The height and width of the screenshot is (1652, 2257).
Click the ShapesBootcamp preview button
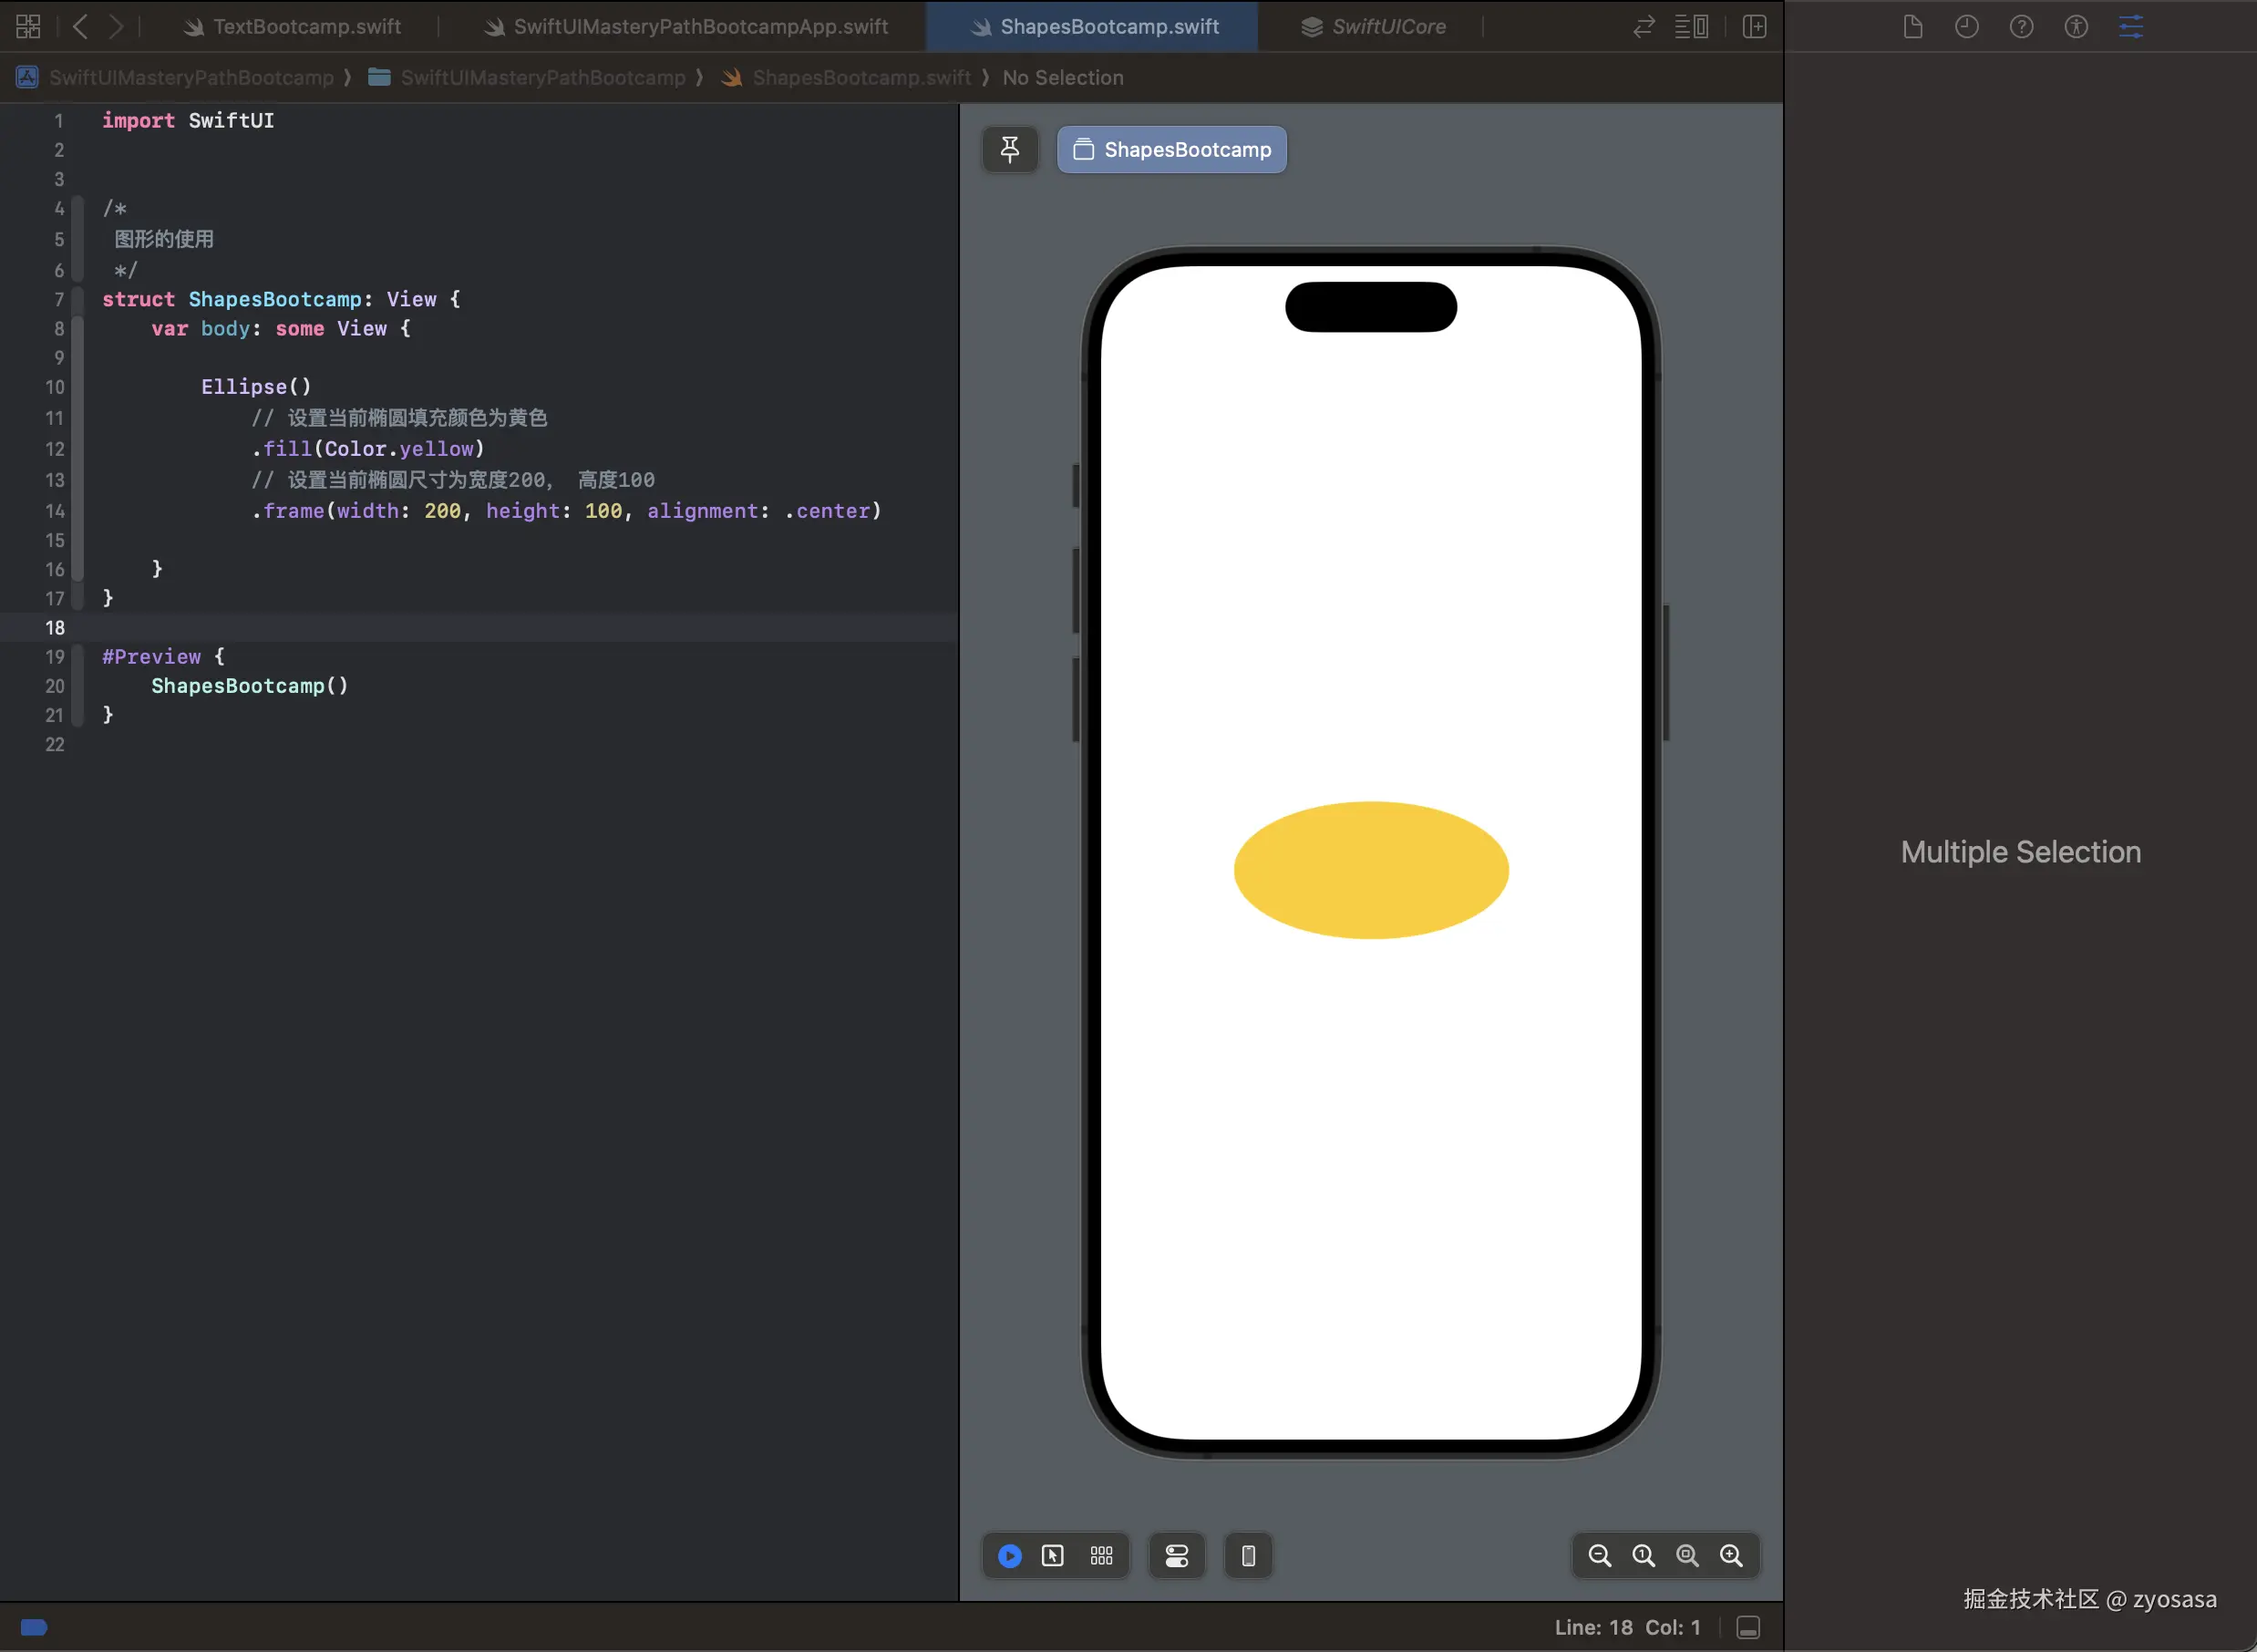click(x=1171, y=150)
